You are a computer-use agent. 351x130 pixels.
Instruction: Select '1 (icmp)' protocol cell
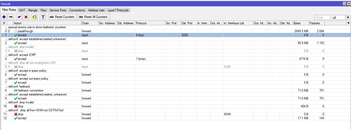[x=150, y=59]
